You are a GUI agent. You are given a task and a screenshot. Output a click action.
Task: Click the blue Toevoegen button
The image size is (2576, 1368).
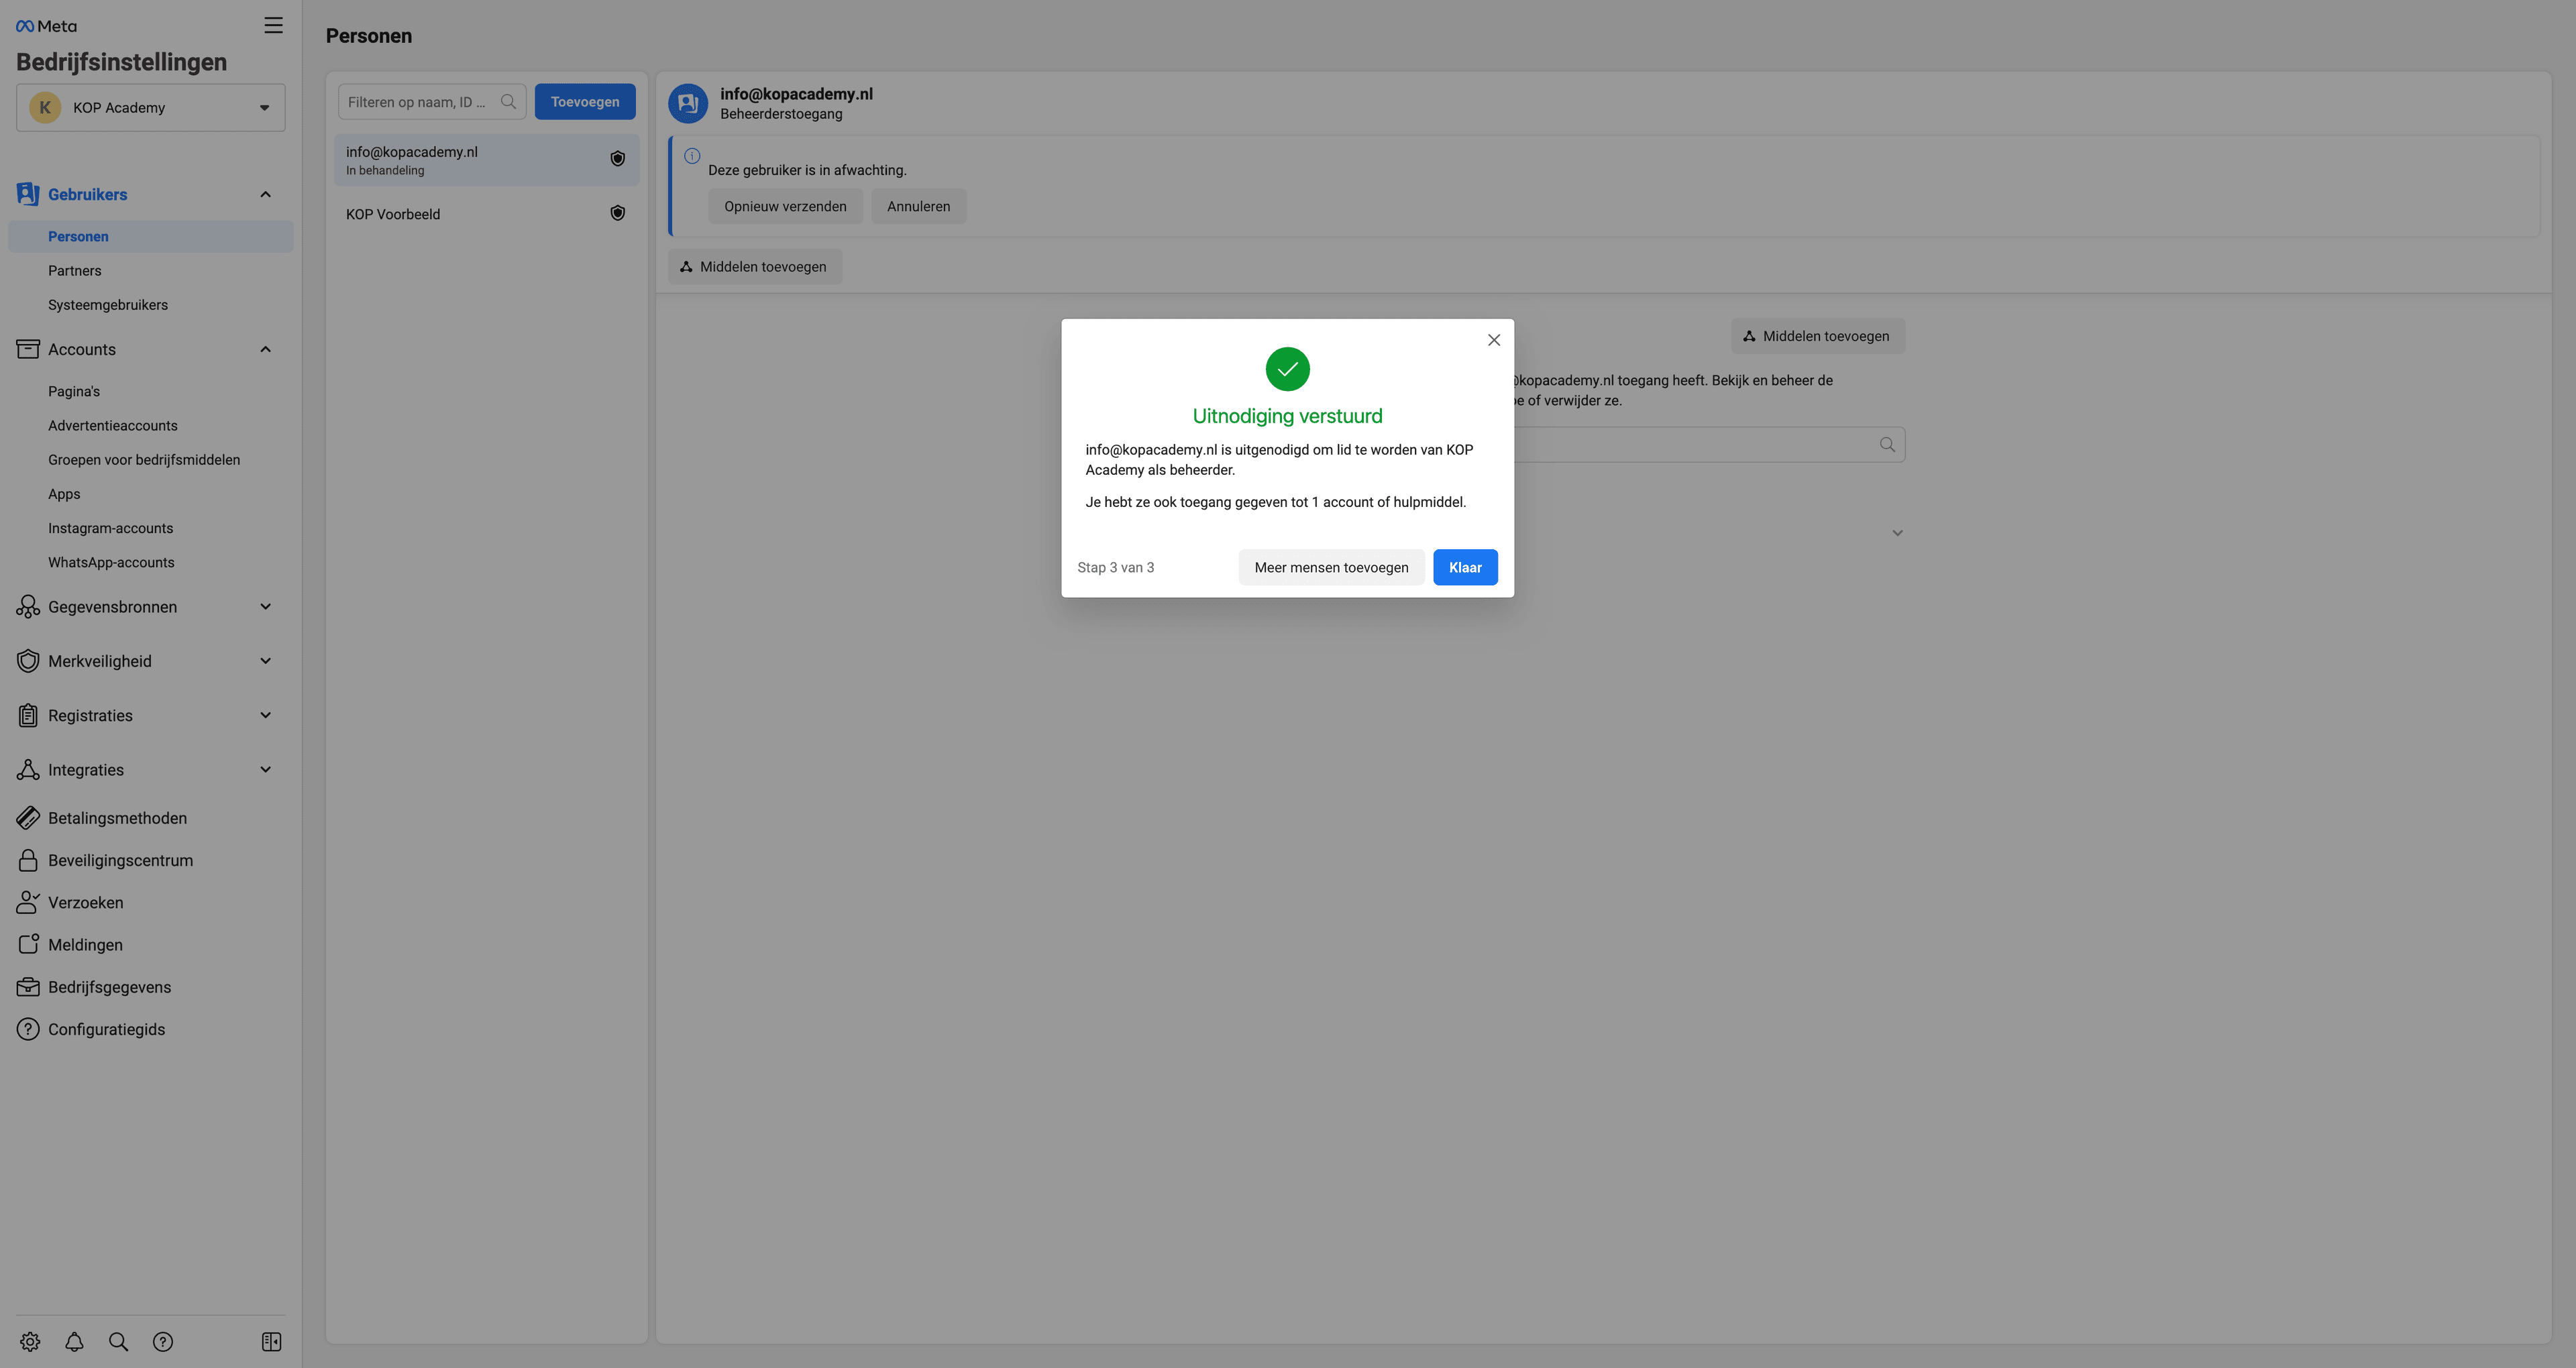pyautogui.click(x=585, y=102)
